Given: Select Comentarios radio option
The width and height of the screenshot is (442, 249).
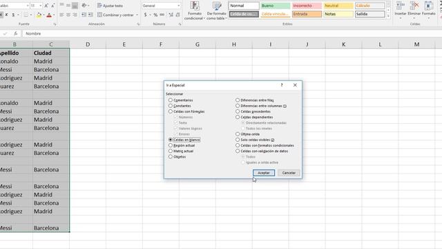Looking at the screenshot, I should (x=171, y=100).
